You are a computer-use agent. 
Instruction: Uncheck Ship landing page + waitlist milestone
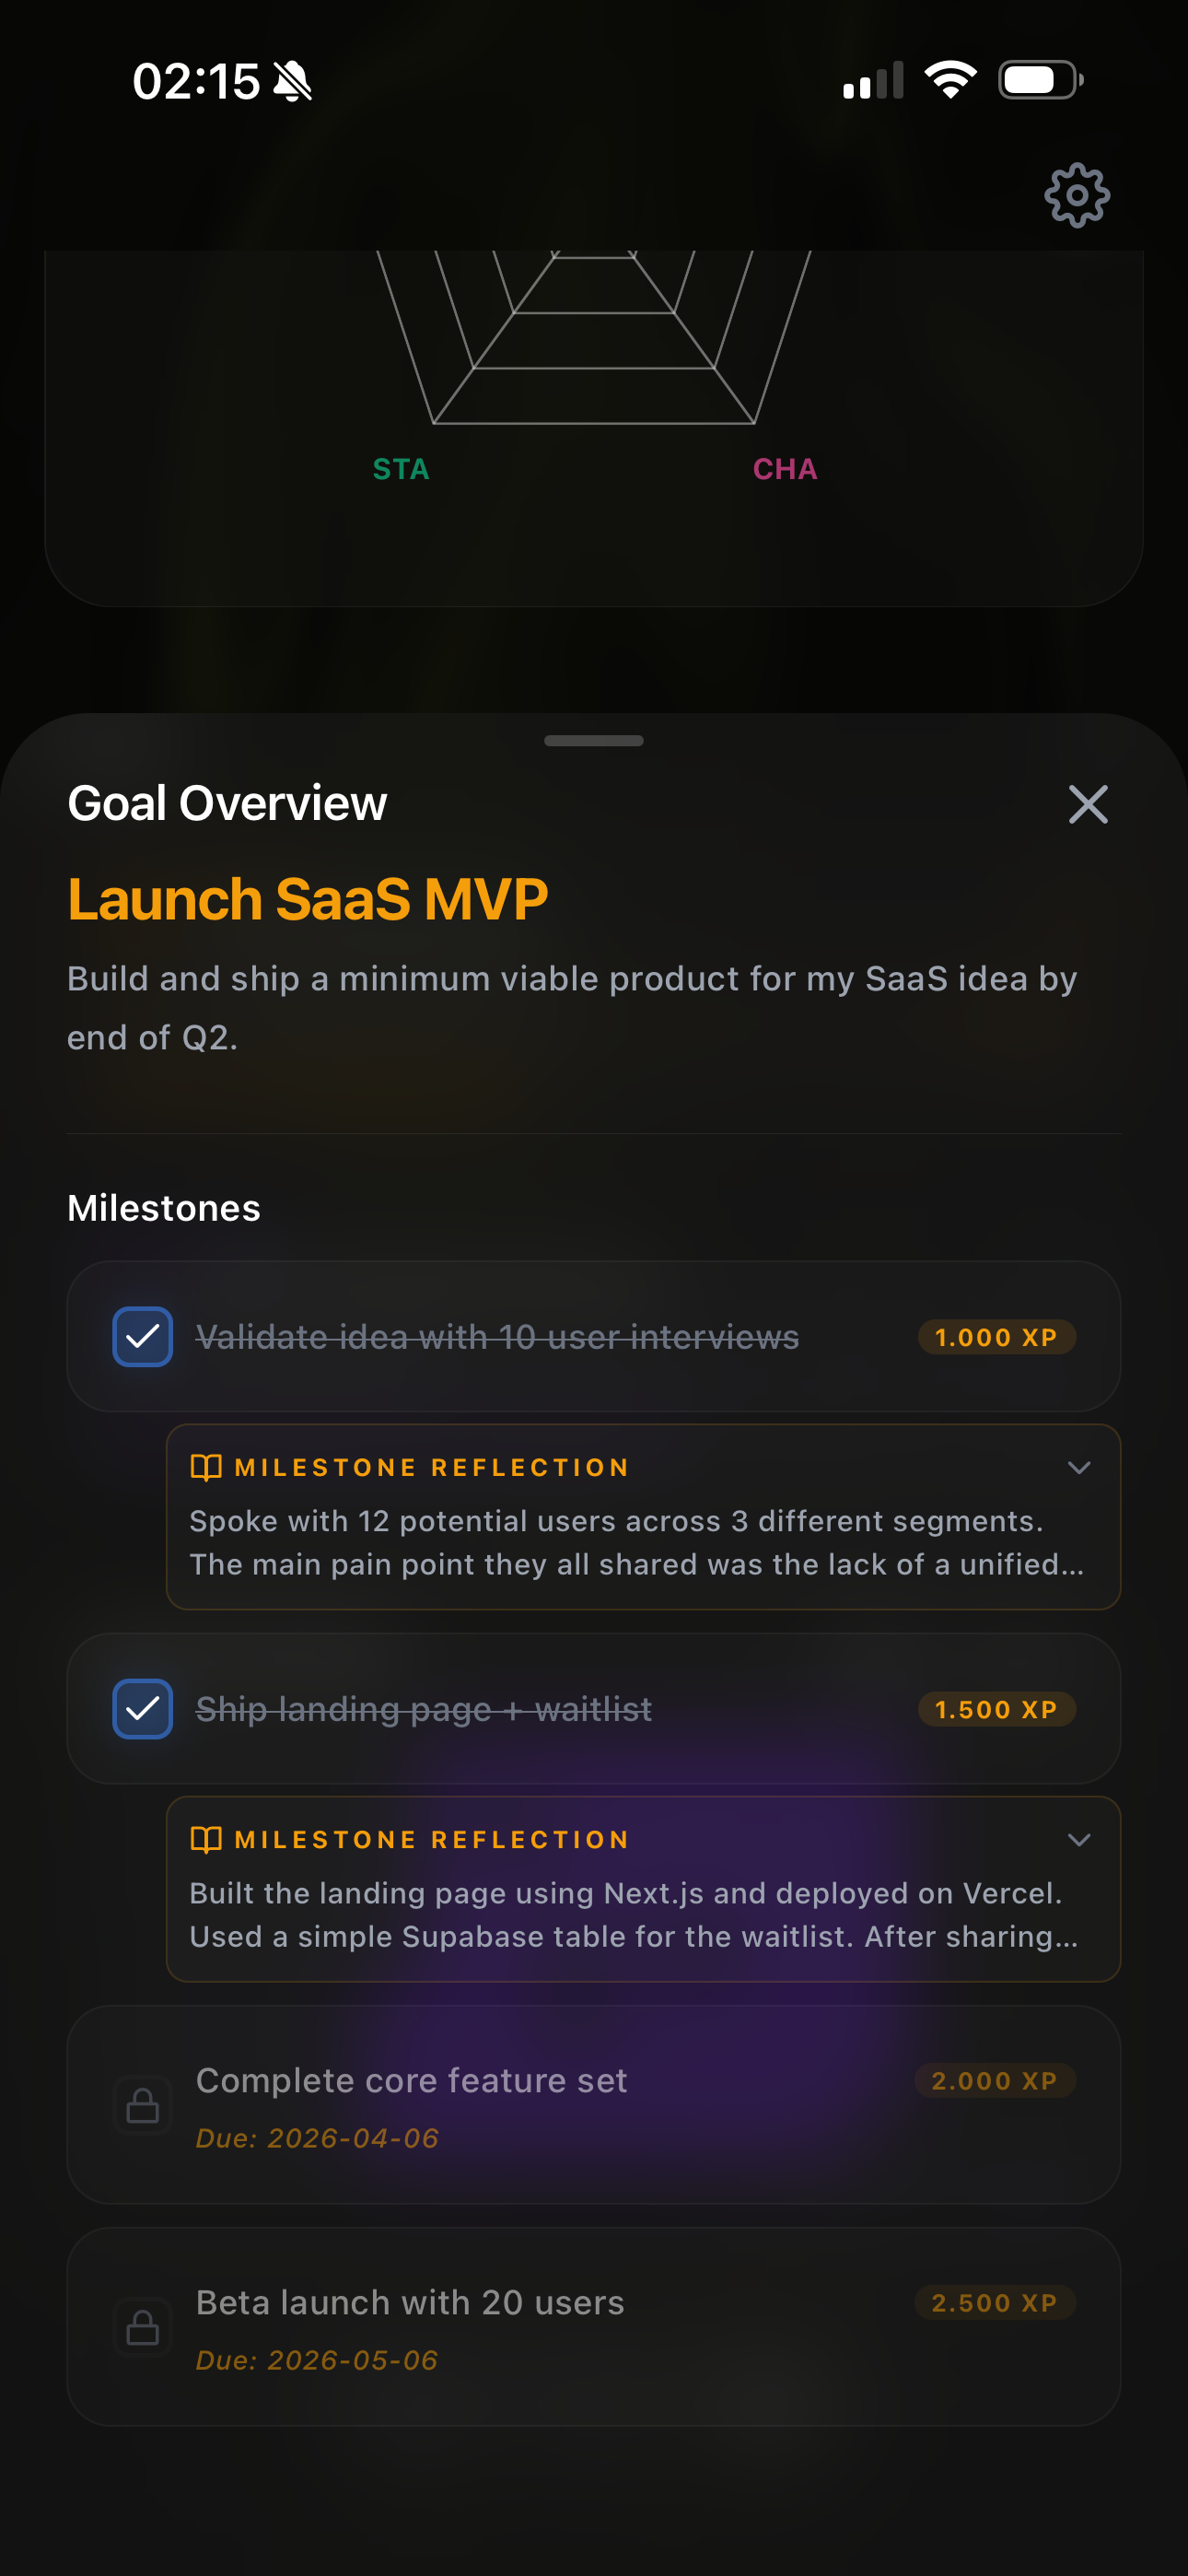[142, 1710]
